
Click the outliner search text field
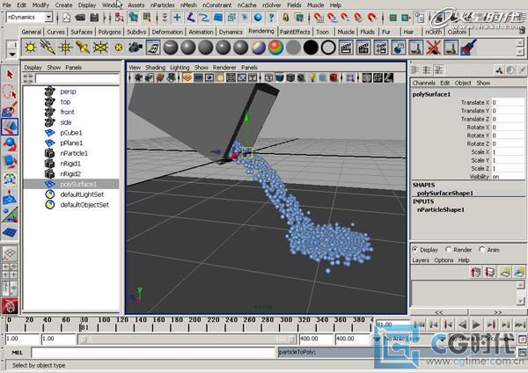77,79
